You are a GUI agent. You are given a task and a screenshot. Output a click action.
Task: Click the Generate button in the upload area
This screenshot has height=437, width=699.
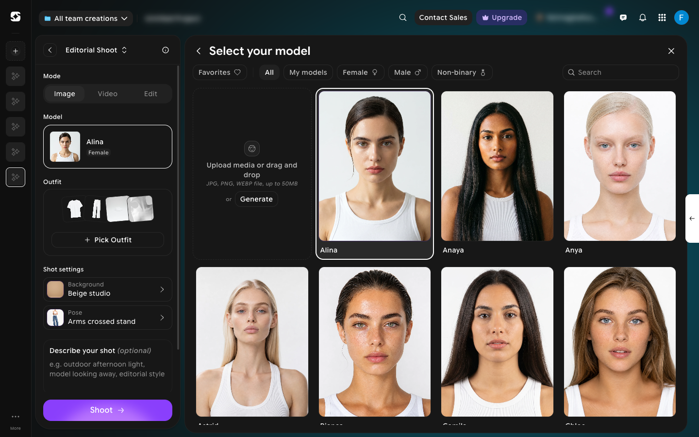tap(256, 199)
